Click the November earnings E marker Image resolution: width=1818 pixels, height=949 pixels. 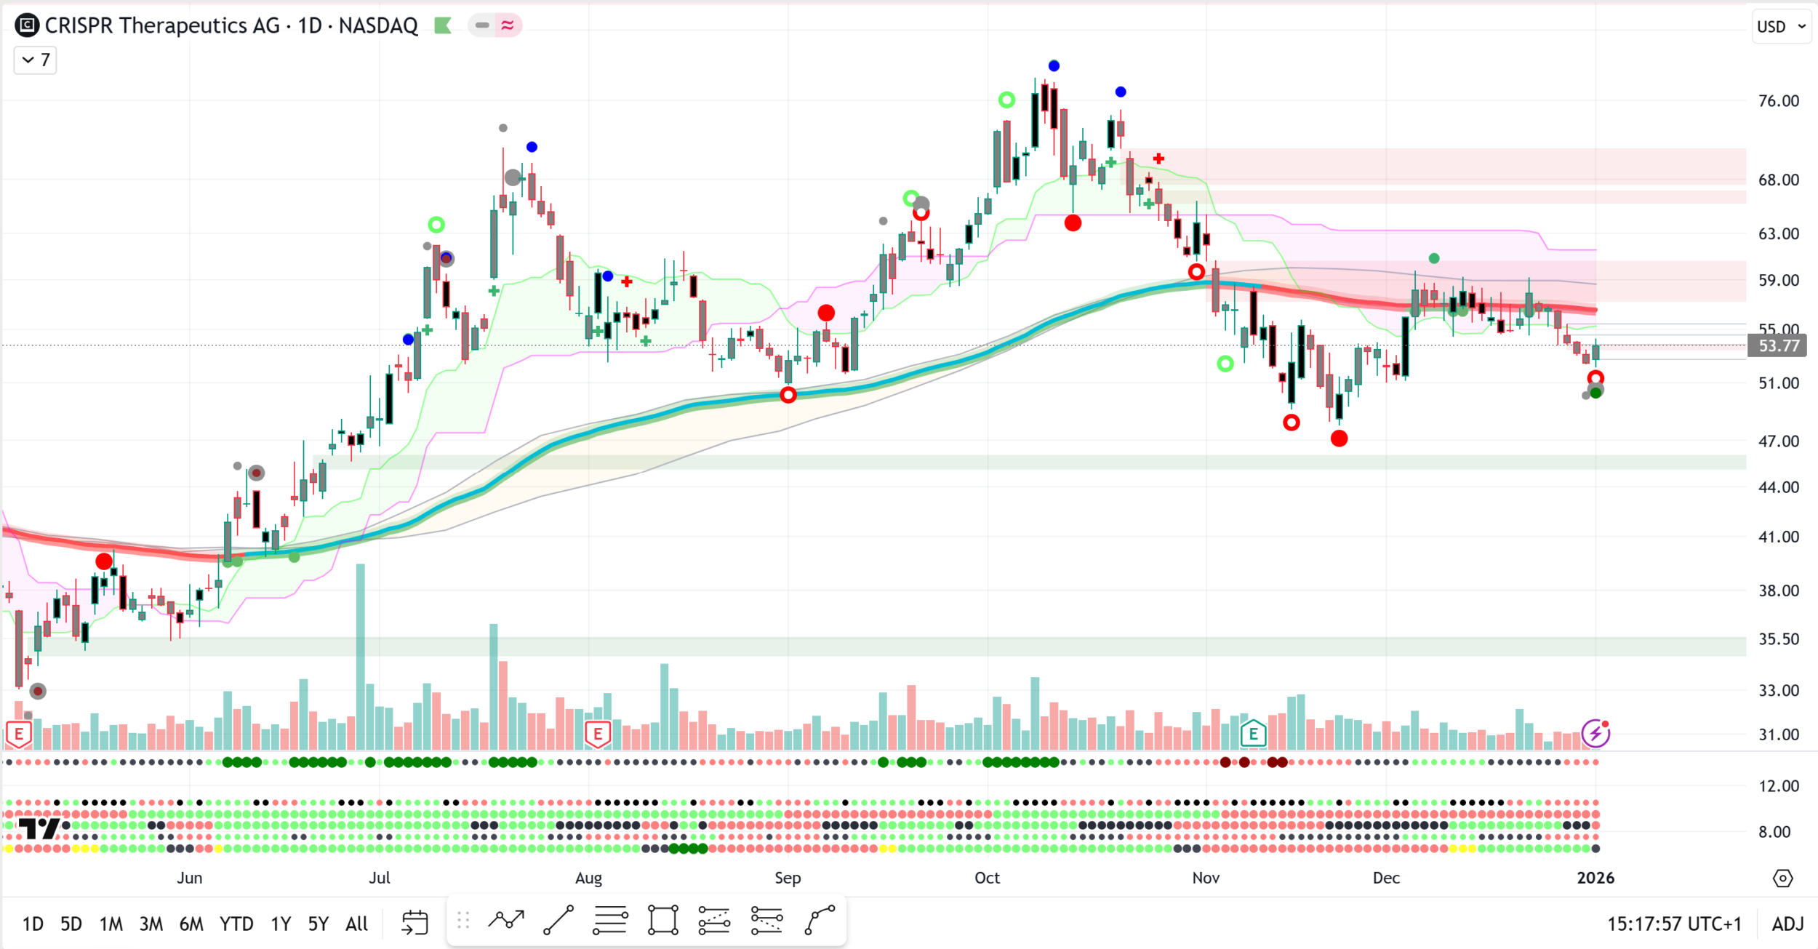tap(1253, 734)
